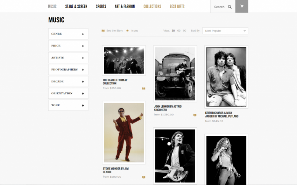Click story icon under Beatles AP Collection
Viewport: 297px width, 185px height.
pos(144,88)
